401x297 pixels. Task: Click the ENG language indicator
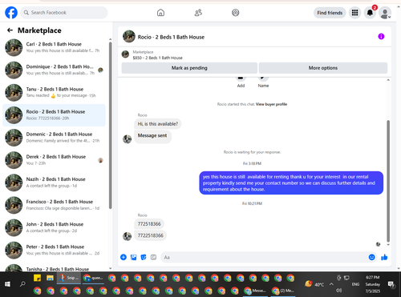(355, 284)
